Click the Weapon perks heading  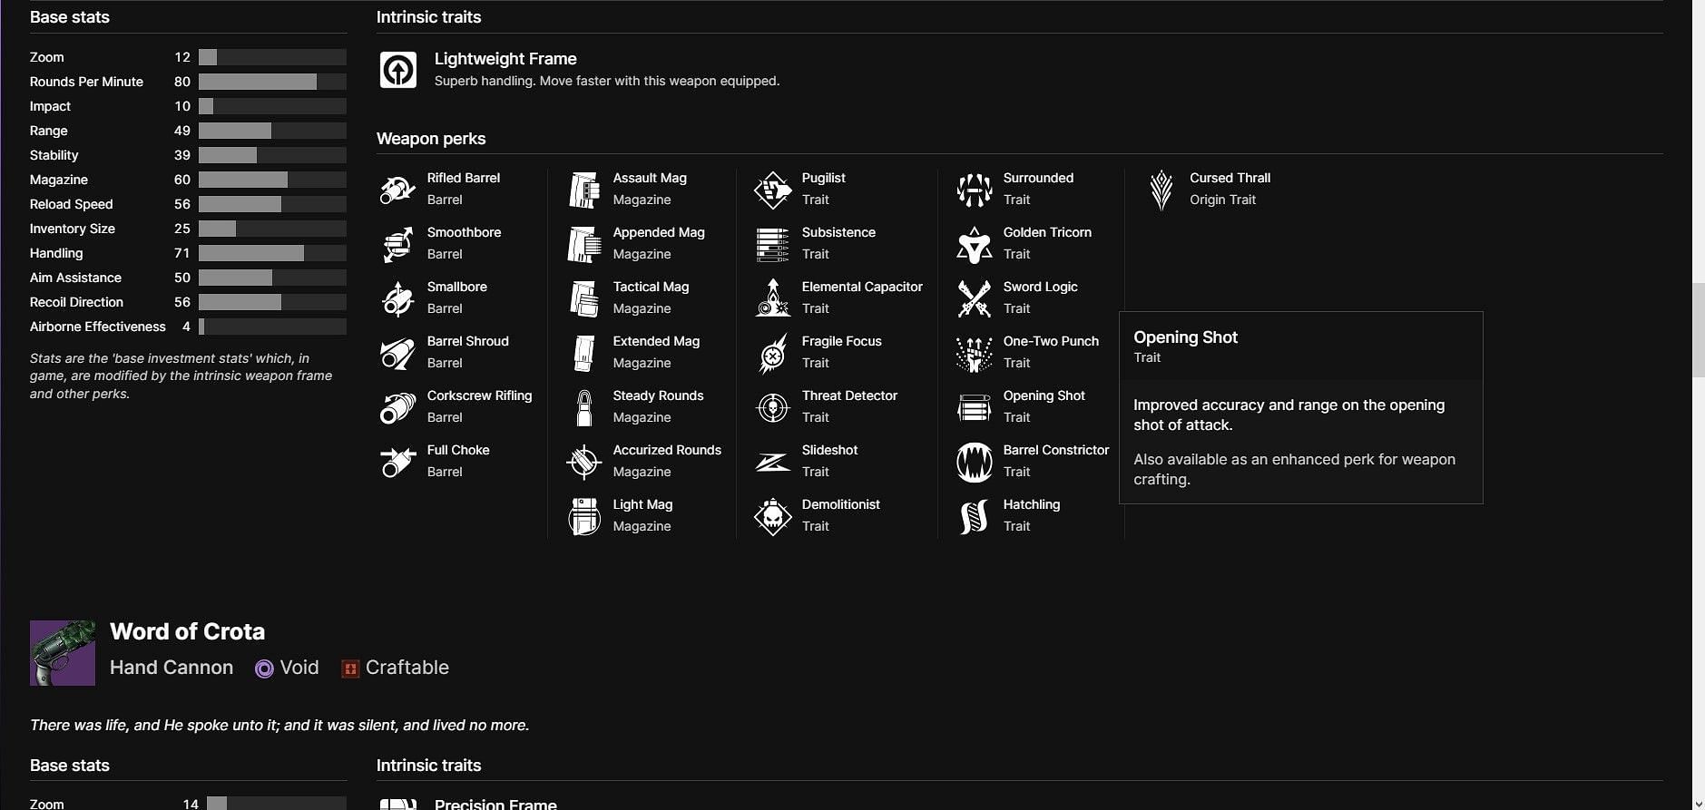pos(431,139)
